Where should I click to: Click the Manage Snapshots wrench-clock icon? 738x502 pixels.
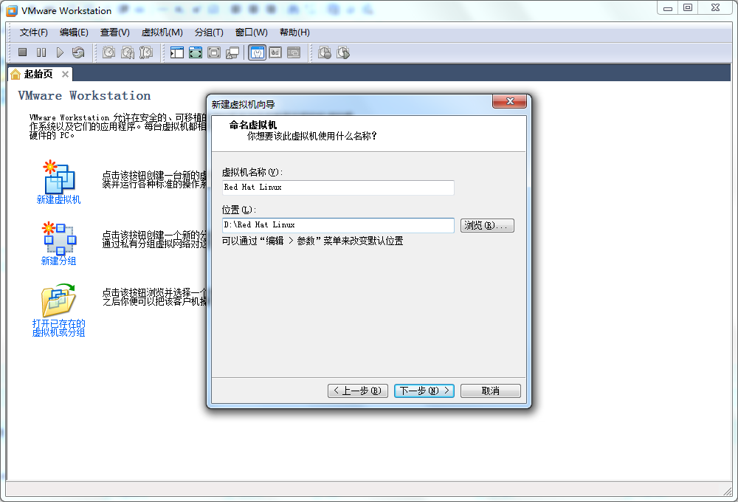coord(146,52)
